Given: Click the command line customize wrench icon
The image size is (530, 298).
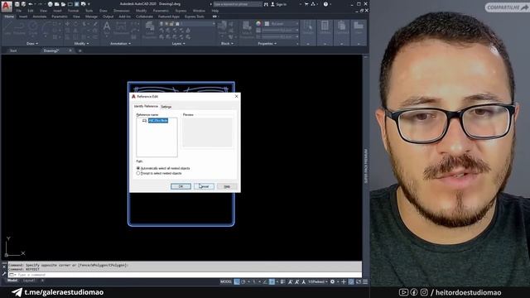Looking at the screenshot, I should [4, 273].
